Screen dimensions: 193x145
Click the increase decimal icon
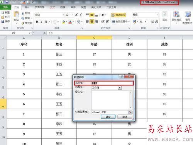152,22
